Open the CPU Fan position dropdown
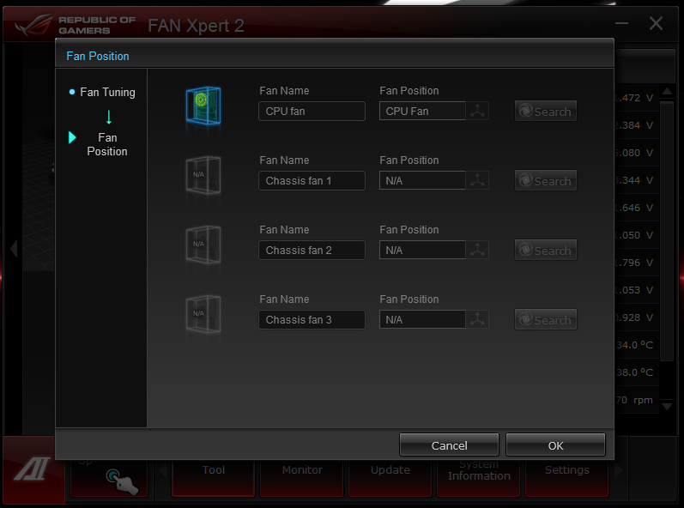Screen dimensions: 684x508 (422, 111)
